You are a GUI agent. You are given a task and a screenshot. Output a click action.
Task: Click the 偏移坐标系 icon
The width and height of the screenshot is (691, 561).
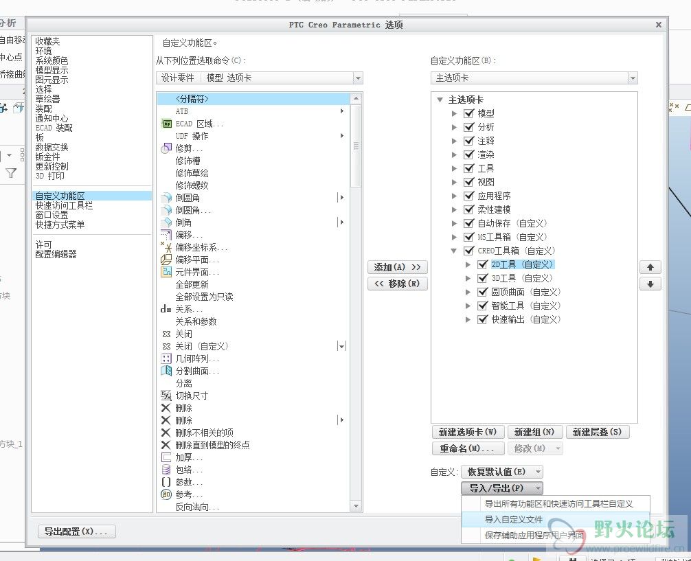(x=166, y=247)
